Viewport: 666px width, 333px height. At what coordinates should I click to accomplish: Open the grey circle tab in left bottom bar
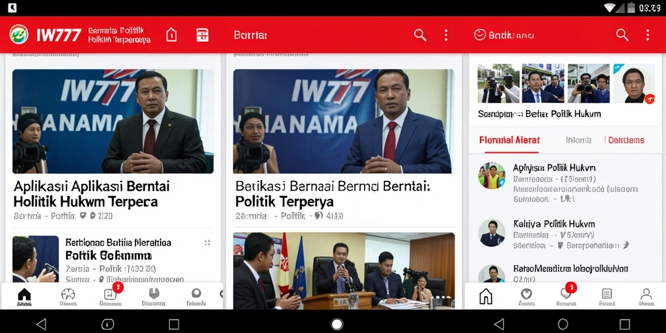tap(196, 297)
